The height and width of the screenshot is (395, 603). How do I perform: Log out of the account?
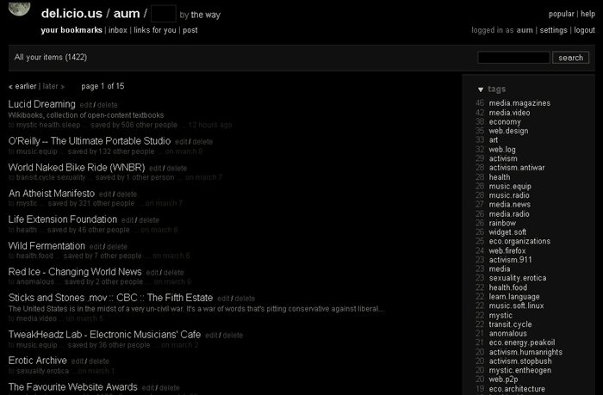584,30
